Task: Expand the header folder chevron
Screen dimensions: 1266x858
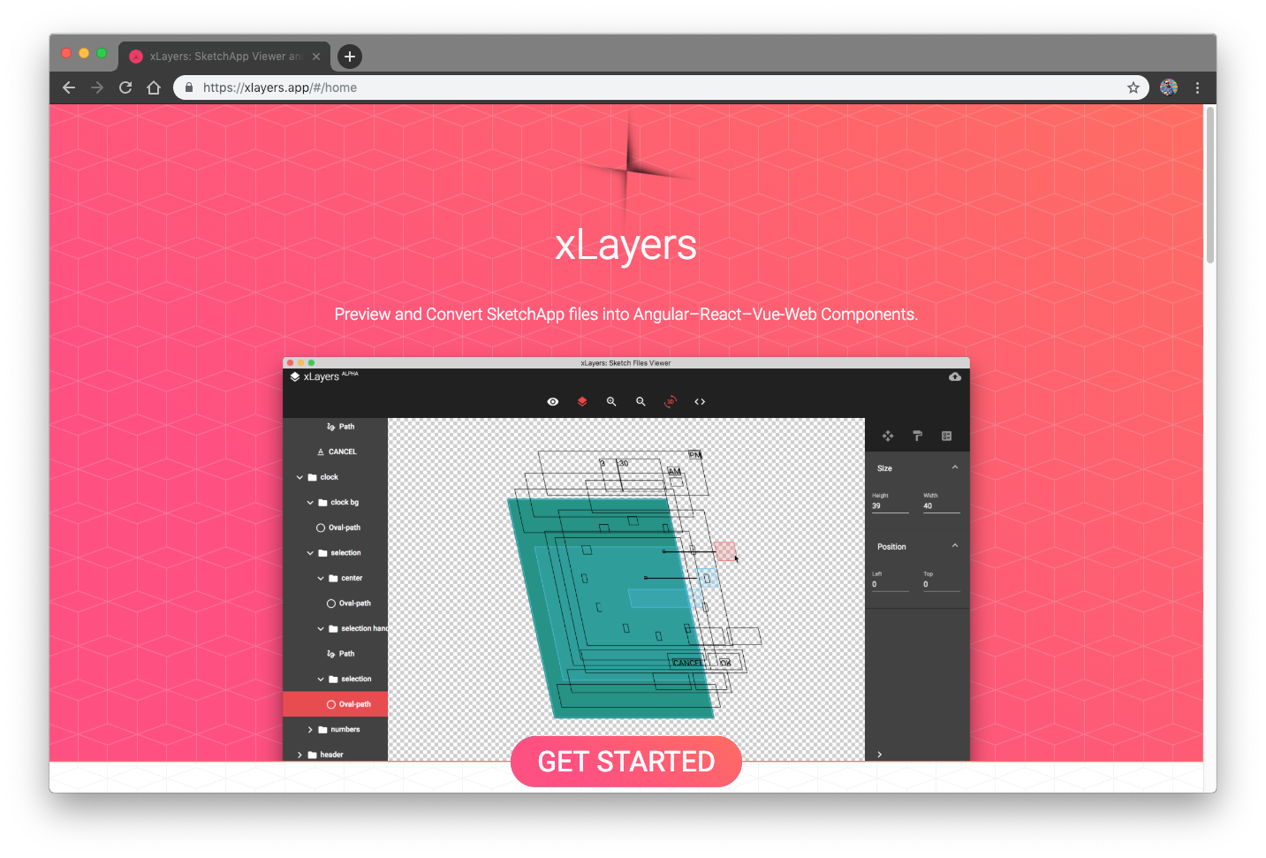Action: [x=299, y=755]
